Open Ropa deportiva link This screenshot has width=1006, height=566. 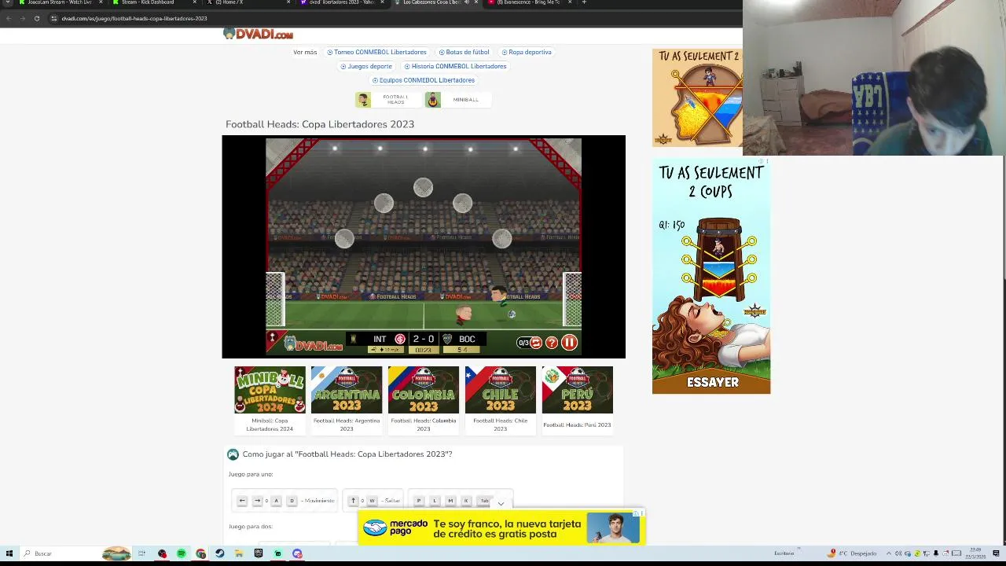pos(527,52)
